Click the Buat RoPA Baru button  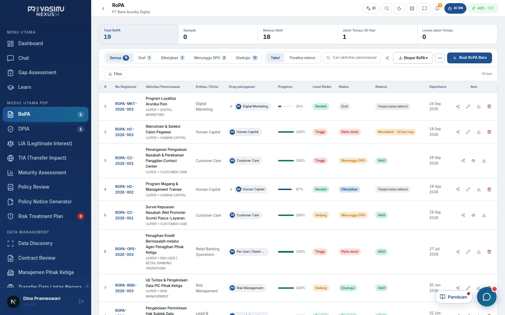coord(470,58)
